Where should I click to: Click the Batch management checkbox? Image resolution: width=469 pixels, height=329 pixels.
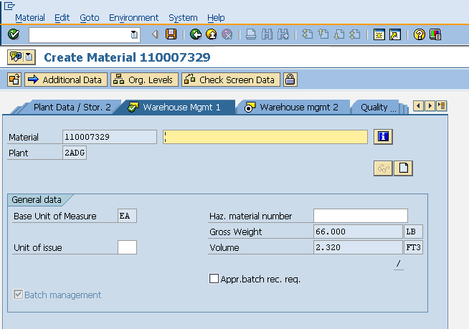point(18,295)
